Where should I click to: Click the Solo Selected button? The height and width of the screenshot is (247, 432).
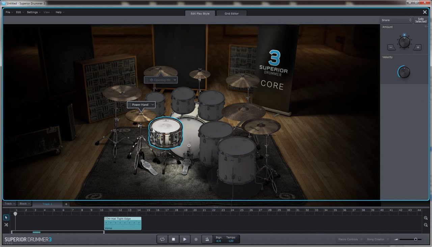coord(421,20)
